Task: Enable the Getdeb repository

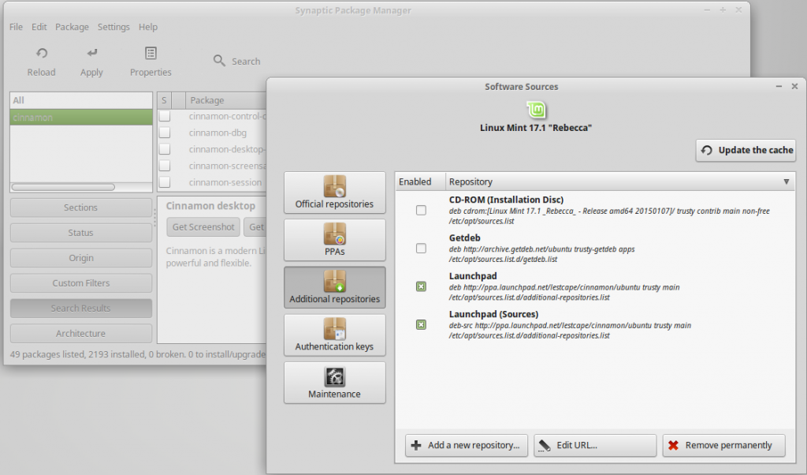Action: click(420, 248)
